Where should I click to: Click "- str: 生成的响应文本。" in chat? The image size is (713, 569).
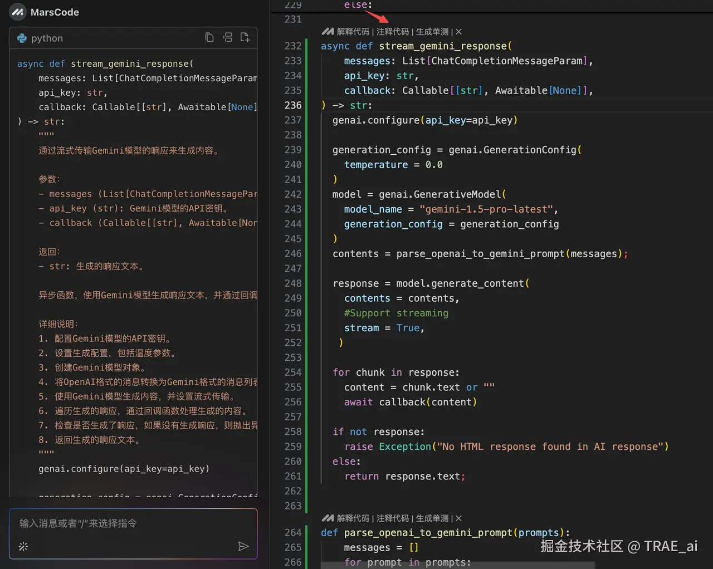(92, 266)
